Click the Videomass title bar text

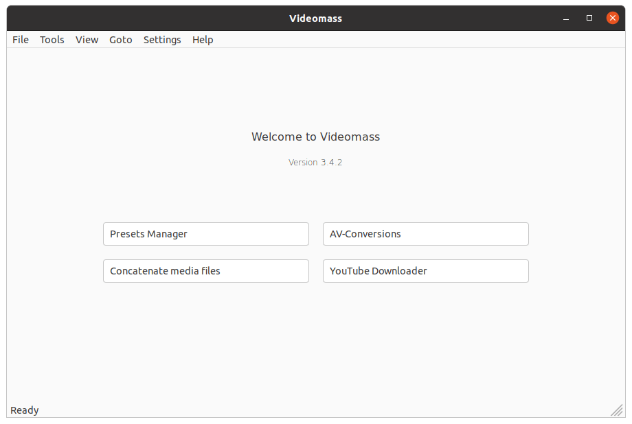point(315,19)
